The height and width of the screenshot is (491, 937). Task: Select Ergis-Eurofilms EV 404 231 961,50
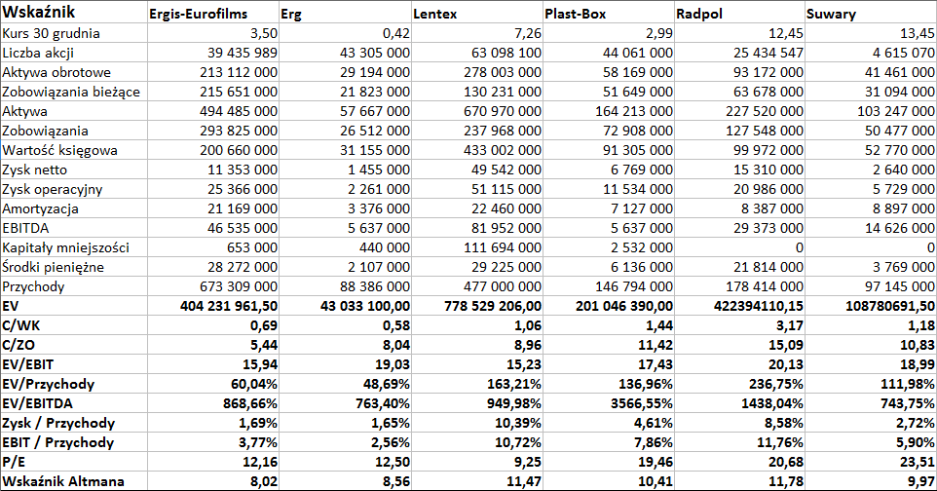(x=213, y=306)
